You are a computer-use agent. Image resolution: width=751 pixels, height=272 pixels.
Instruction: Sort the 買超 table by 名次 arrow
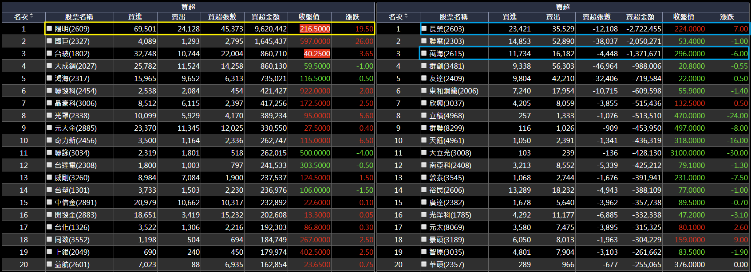pyautogui.click(x=32, y=16)
